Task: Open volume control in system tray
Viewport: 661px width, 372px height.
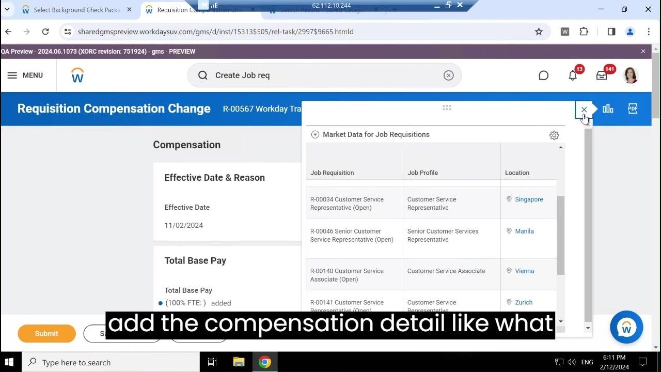Action: (572, 362)
